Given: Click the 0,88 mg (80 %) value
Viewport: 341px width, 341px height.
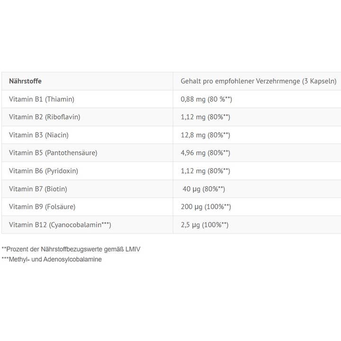Looking at the screenshot, I should click(x=206, y=99).
